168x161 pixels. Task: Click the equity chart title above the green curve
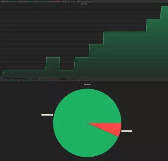(x=84, y=4)
